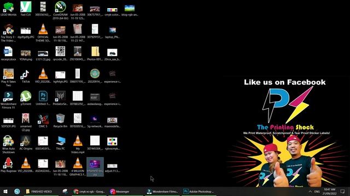This screenshot has height=196, width=350.
Task: Select the laptop_PN... image file
Action: (x=112, y=33)
